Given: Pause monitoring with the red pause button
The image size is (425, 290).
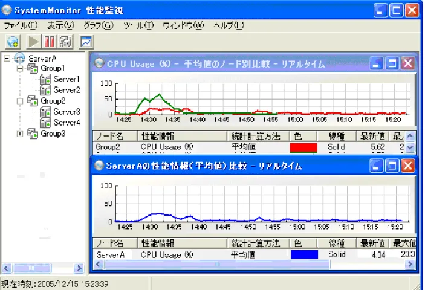Looking at the screenshot, I should (50, 42).
